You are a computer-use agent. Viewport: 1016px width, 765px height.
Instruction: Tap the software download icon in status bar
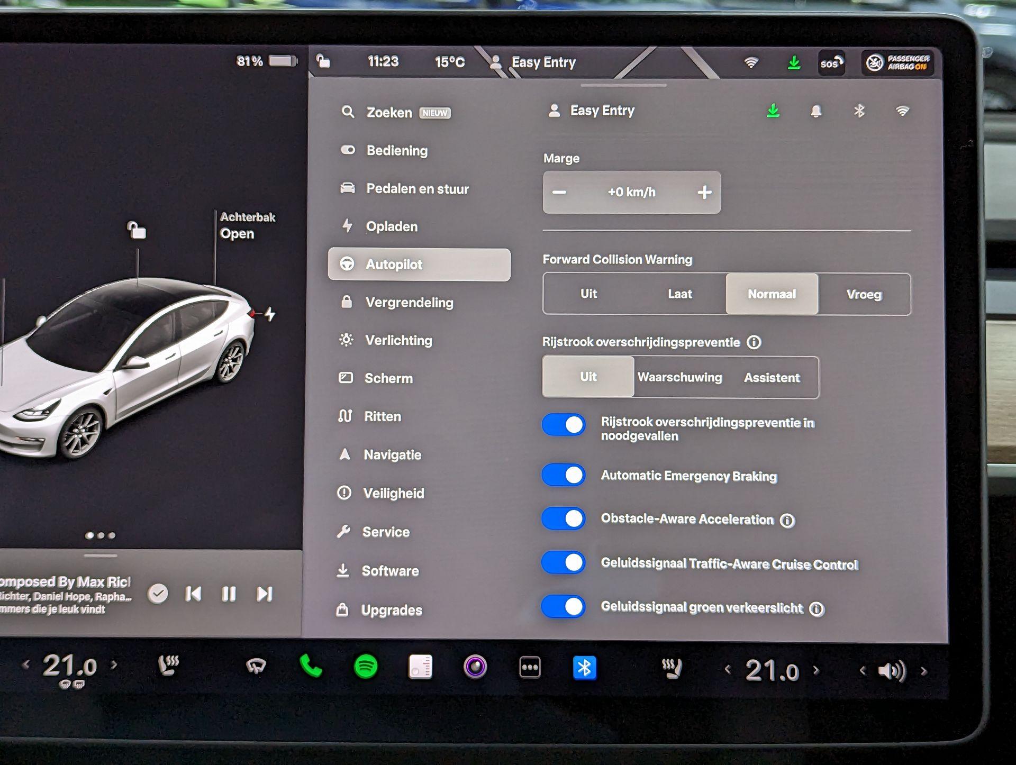coord(794,63)
